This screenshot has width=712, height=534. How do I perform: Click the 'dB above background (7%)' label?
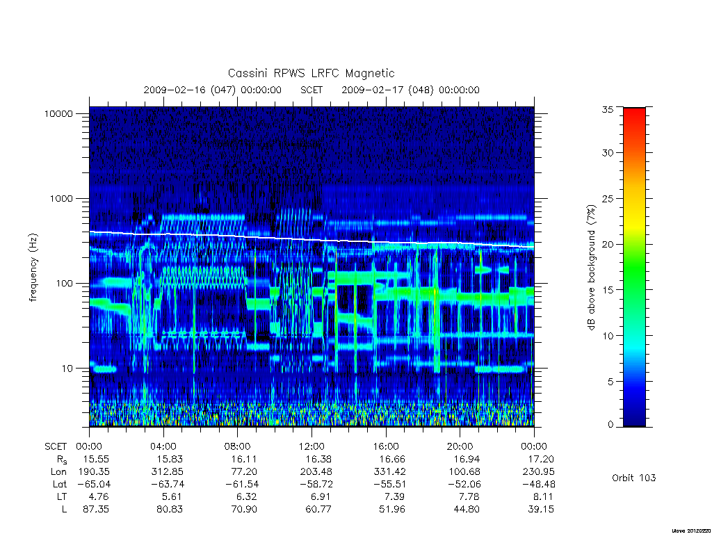pos(591,268)
